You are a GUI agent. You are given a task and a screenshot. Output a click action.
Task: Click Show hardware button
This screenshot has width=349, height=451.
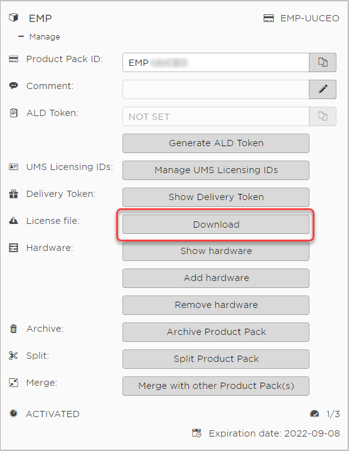tap(216, 251)
